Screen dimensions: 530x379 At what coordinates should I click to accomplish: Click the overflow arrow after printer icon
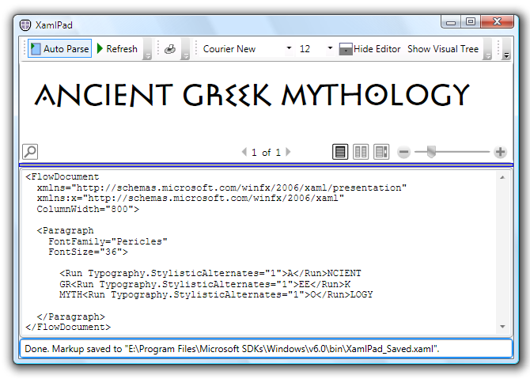pos(185,49)
